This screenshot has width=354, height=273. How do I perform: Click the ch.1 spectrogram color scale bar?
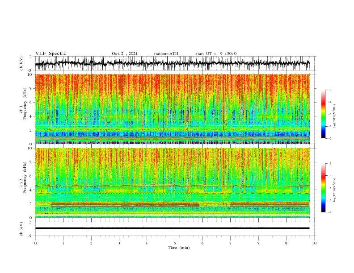(x=323, y=114)
